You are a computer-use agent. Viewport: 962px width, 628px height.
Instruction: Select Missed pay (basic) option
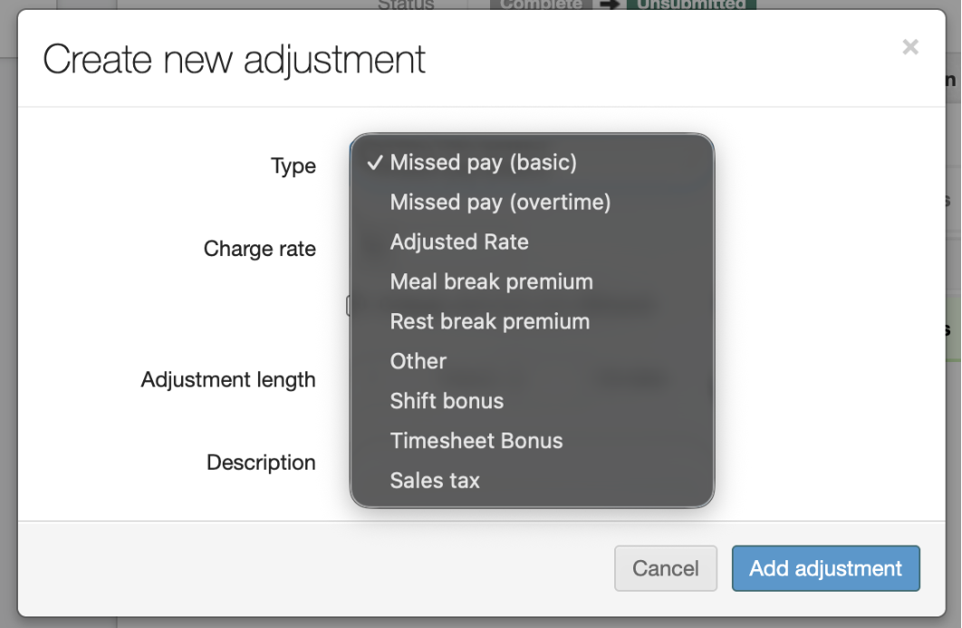pyautogui.click(x=483, y=163)
